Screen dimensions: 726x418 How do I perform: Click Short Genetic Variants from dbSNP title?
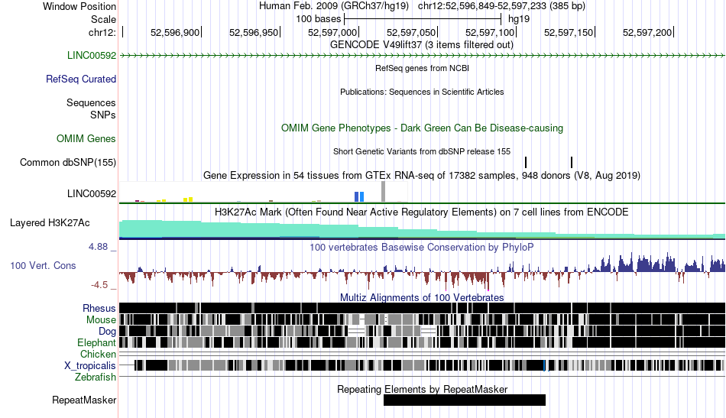(422, 151)
